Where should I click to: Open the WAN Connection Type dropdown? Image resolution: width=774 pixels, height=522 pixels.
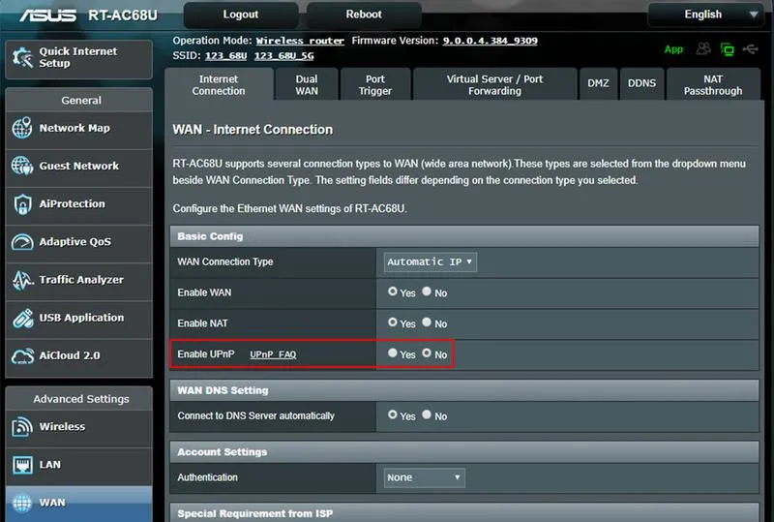(x=430, y=262)
